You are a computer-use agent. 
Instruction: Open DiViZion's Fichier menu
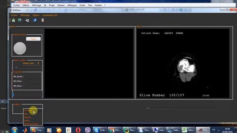[x=14, y=15]
